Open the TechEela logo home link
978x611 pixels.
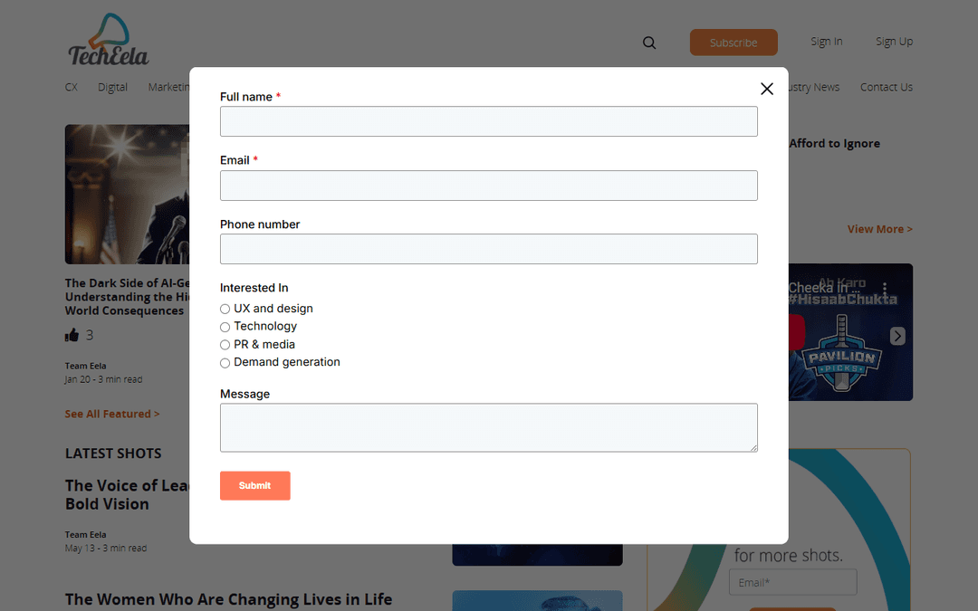pyautogui.click(x=108, y=39)
